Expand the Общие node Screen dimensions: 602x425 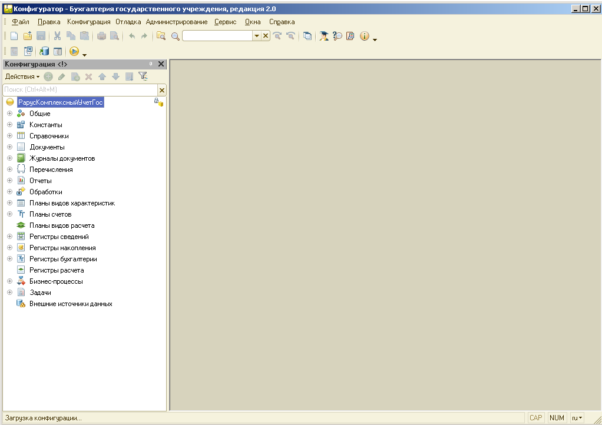(x=10, y=114)
